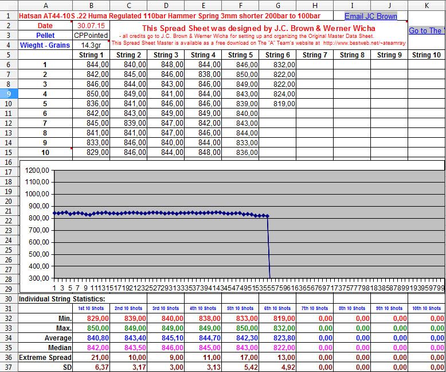Click the String 1 column heading
The width and height of the screenshot is (446, 372).
tap(91, 55)
